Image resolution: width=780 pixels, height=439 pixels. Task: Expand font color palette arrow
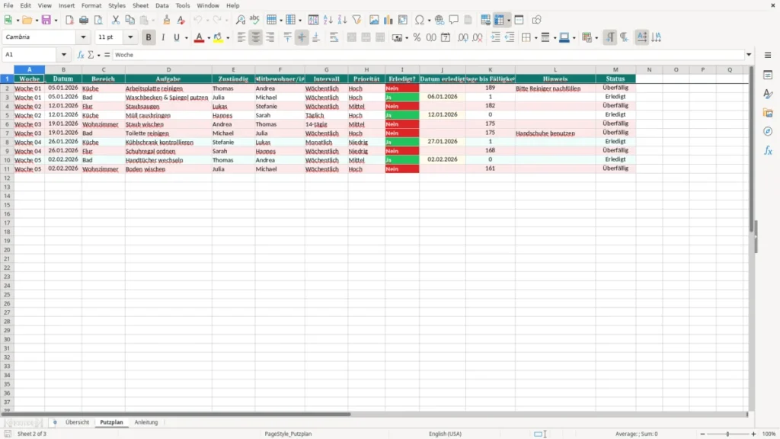(209, 37)
